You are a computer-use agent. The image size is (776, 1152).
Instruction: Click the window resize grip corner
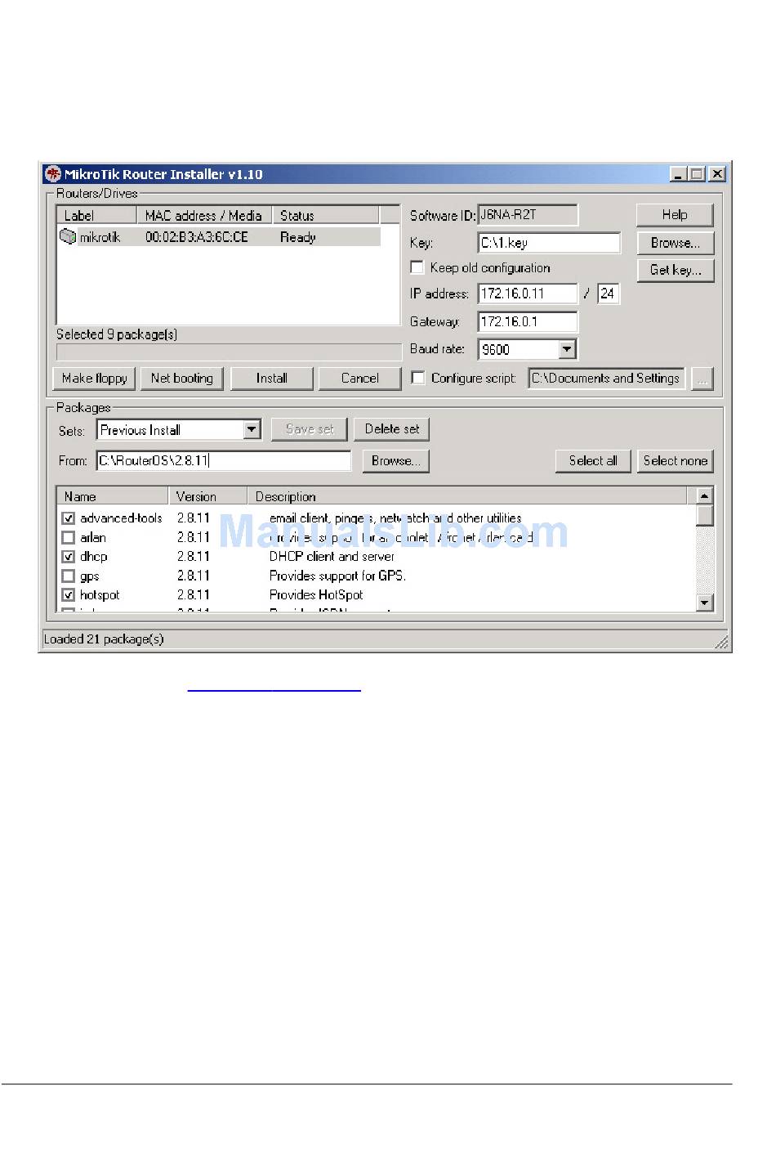[722, 643]
